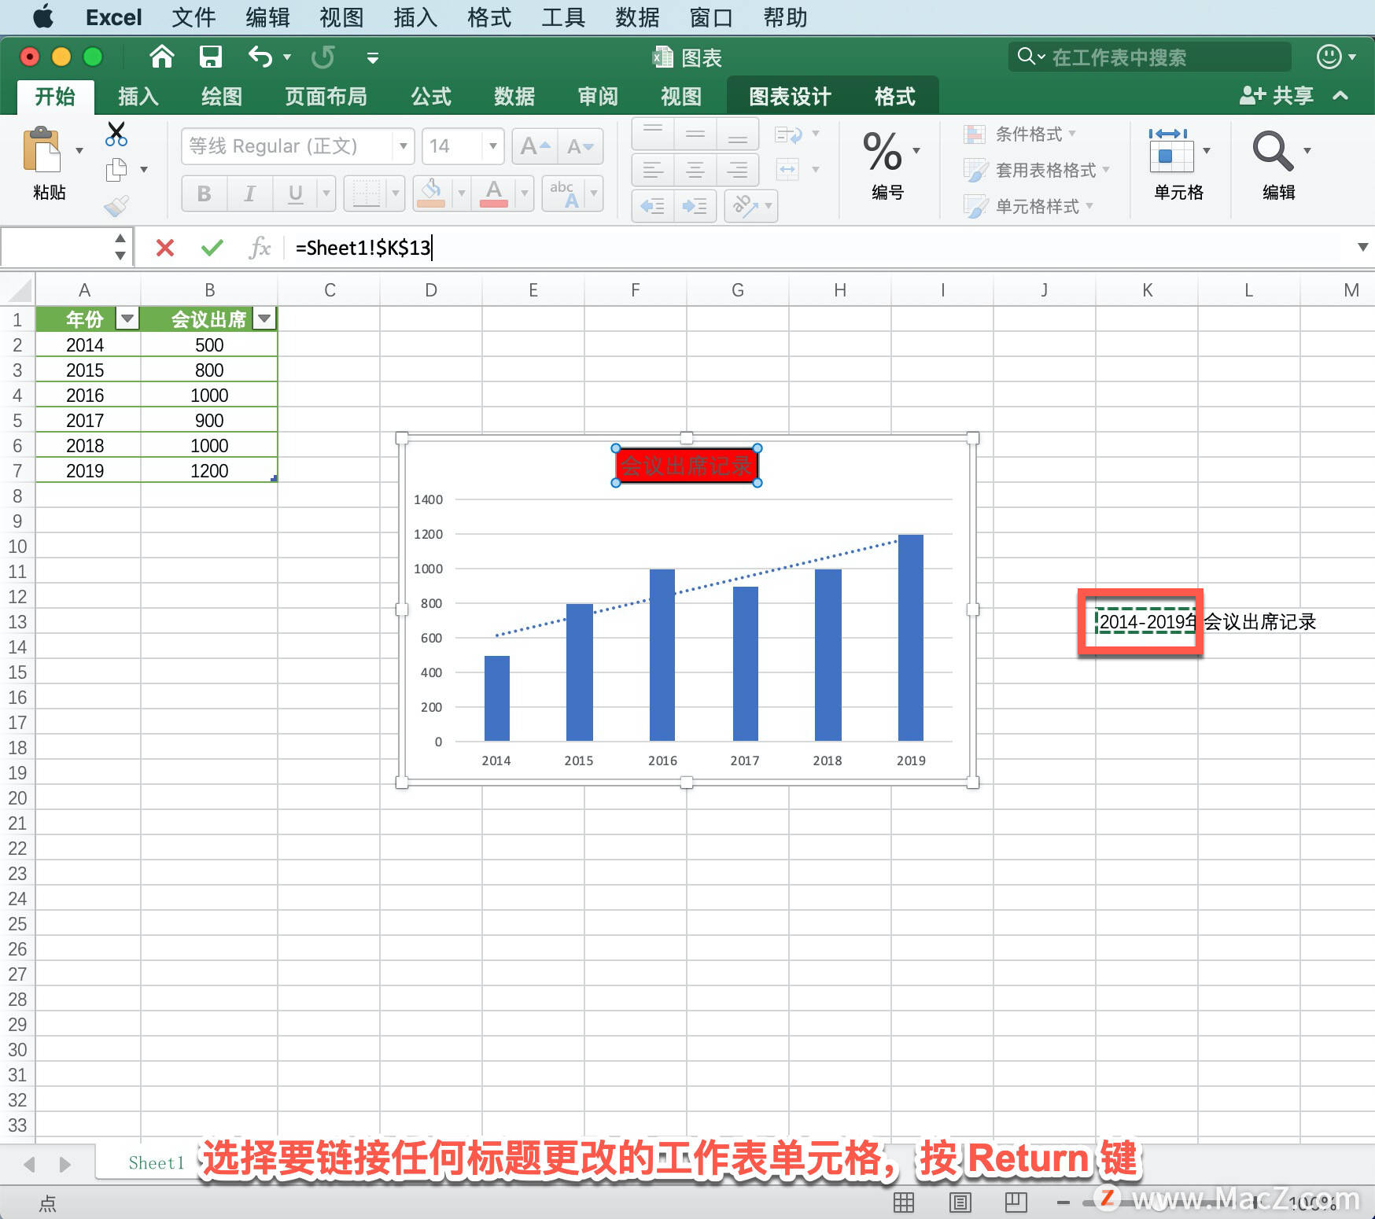Click the 在工作表中搜索 search field
This screenshot has width=1375, height=1219.
tap(1150, 57)
